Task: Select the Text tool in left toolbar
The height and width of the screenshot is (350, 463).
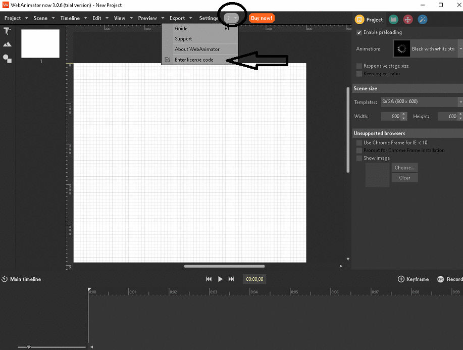Action: coord(7,31)
